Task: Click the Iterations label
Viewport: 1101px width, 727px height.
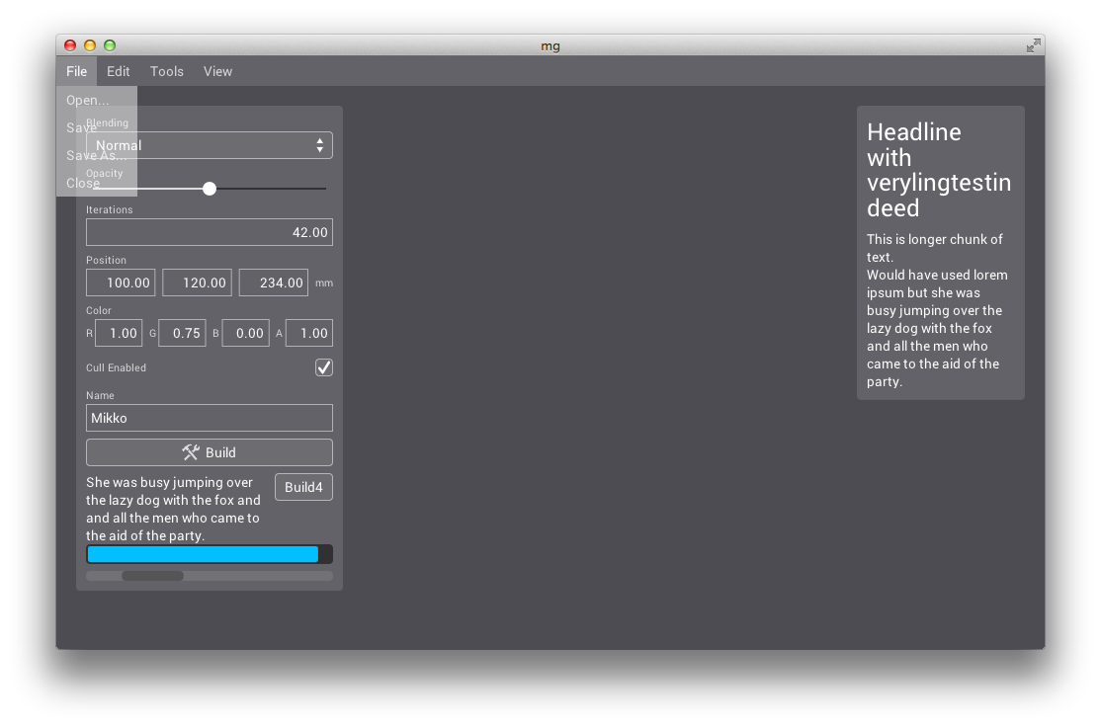Action: (110, 209)
